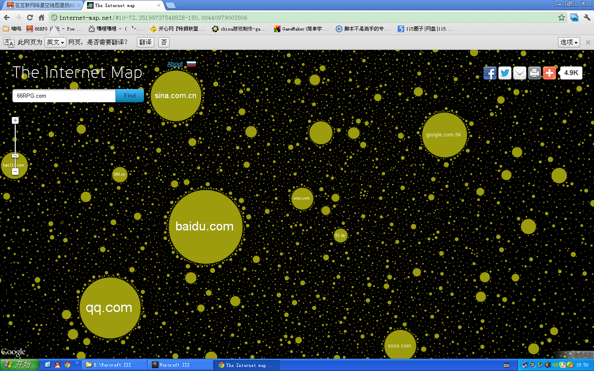
Task: Expand the 英文 language dropdown
Action: [55, 42]
